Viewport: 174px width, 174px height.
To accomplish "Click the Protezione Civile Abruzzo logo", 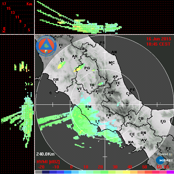I will (46, 46).
